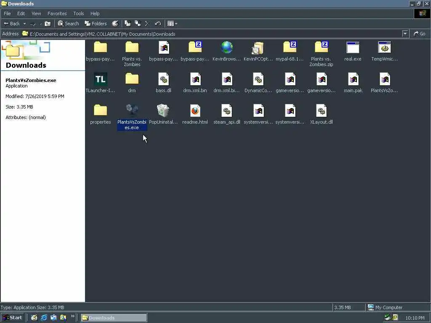The height and width of the screenshot is (323, 431).
Task: Select the drm folder
Action: click(132, 83)
